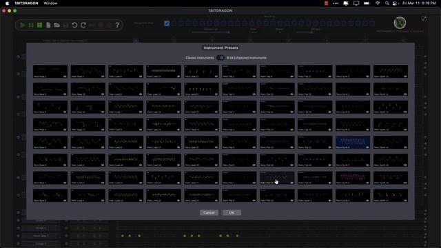Confirm preset selection with OK
This screenshot has width=441, height=248.
[x=232, y=213]
